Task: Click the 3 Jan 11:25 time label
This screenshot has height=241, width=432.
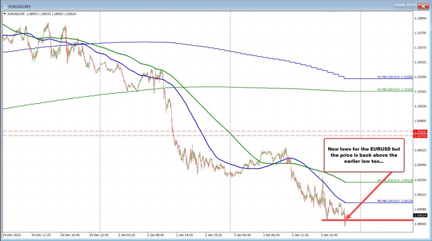Action: pyautogui.click(x=300, y=235)
